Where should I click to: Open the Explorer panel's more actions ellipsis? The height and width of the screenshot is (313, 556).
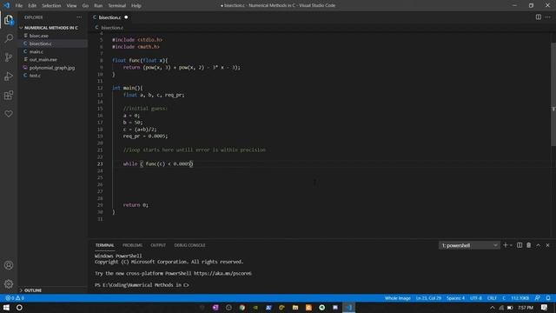tap(79, 17)
